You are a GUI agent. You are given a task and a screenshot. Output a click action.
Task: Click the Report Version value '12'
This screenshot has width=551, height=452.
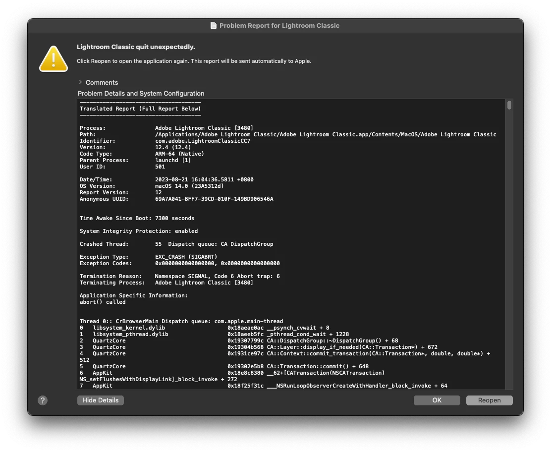[159, 193]
